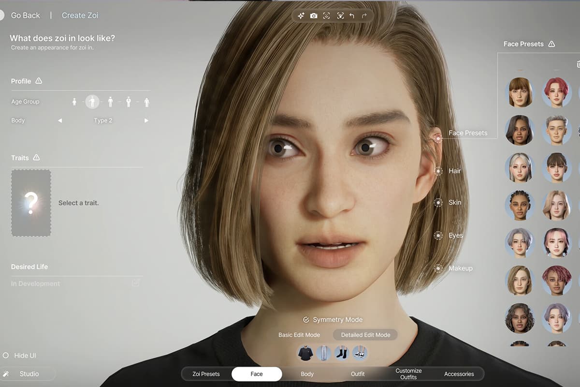580x387 pixels.
Task: Click the Basic Edit Mode button
Action: pos(299,335)
